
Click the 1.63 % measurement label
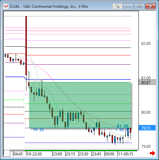tap(122, 130)
